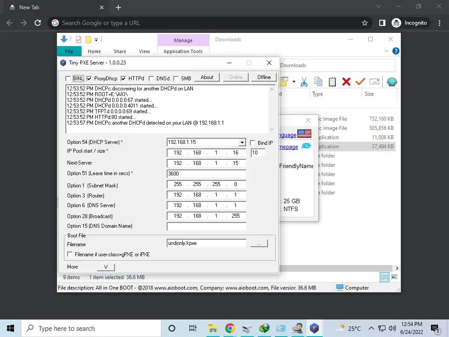Viewport: 449px width, 337px height.
Task: Click the blue down-arrow icon in Explorer title bar
Action: coord(64,39)
